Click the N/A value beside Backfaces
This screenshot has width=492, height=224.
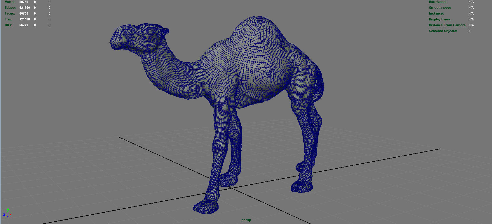coord(471,2)
